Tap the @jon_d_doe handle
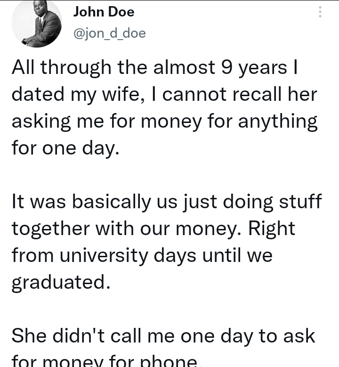 tap(109, 33)
